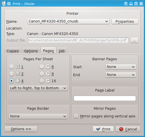Select 1 page per sheet radio button
The image size is (145, 137).
coord(11,67)
